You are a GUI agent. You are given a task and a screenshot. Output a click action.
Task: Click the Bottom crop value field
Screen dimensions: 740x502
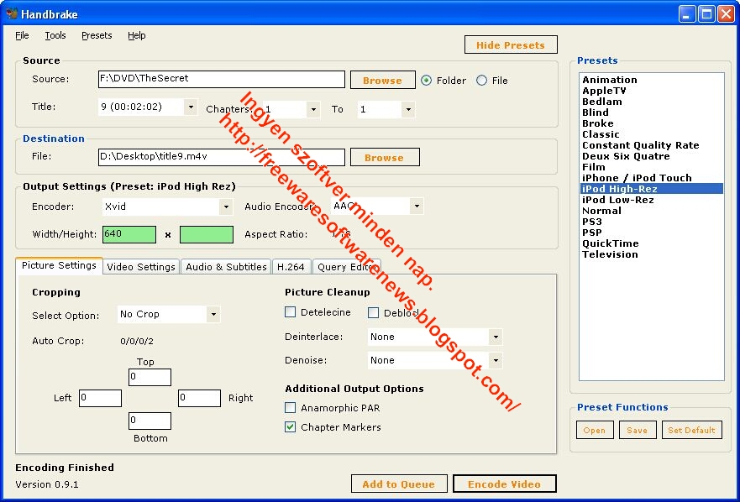150,421
